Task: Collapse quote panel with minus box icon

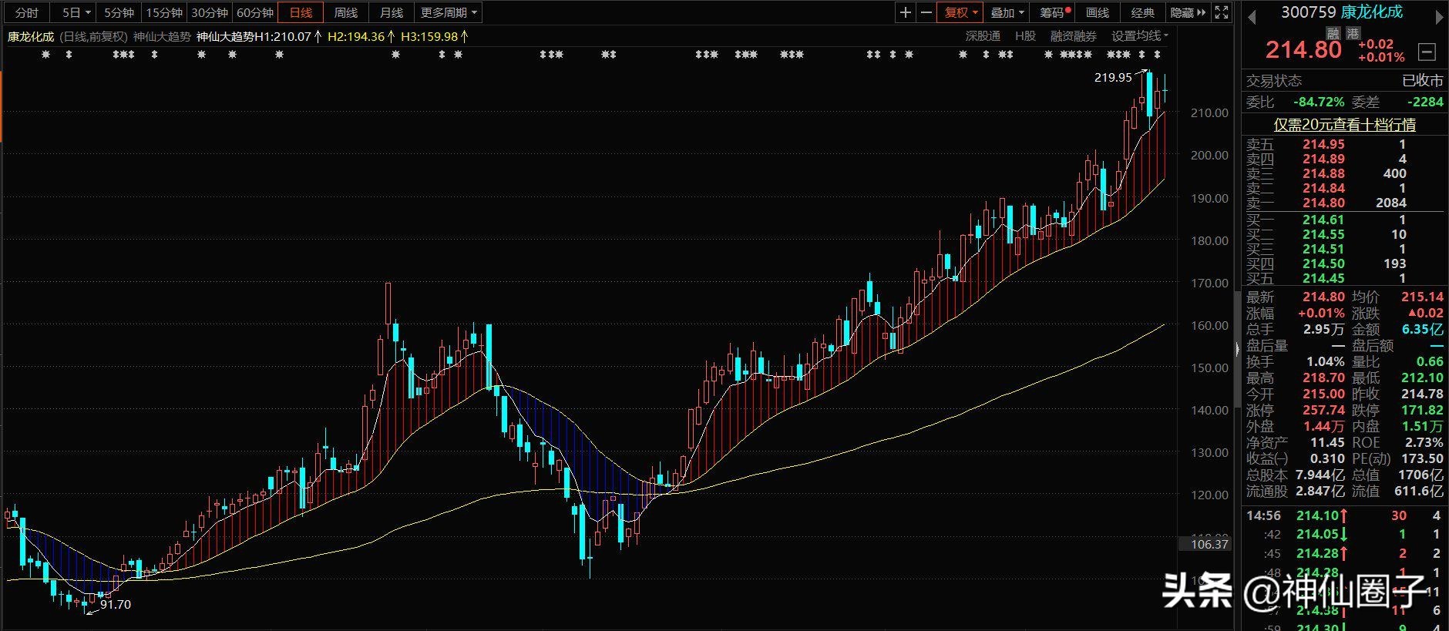Action: [x=1427, y=52]
